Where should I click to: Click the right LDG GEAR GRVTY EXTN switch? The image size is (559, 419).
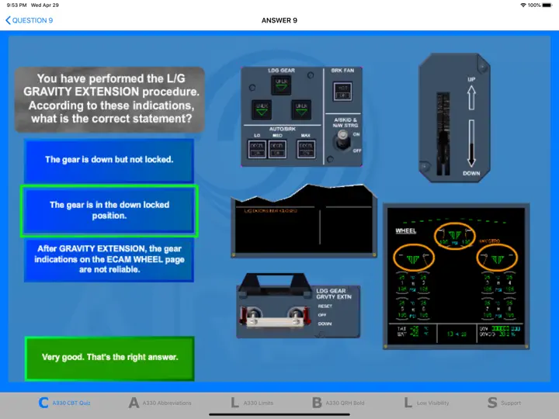coord(297,315)
